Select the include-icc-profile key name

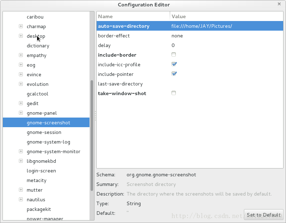[x=119, y=65]
